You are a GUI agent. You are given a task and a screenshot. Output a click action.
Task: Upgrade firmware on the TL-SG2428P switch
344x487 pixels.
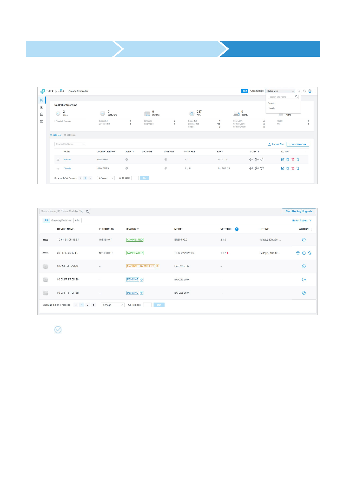pos(310,253)
